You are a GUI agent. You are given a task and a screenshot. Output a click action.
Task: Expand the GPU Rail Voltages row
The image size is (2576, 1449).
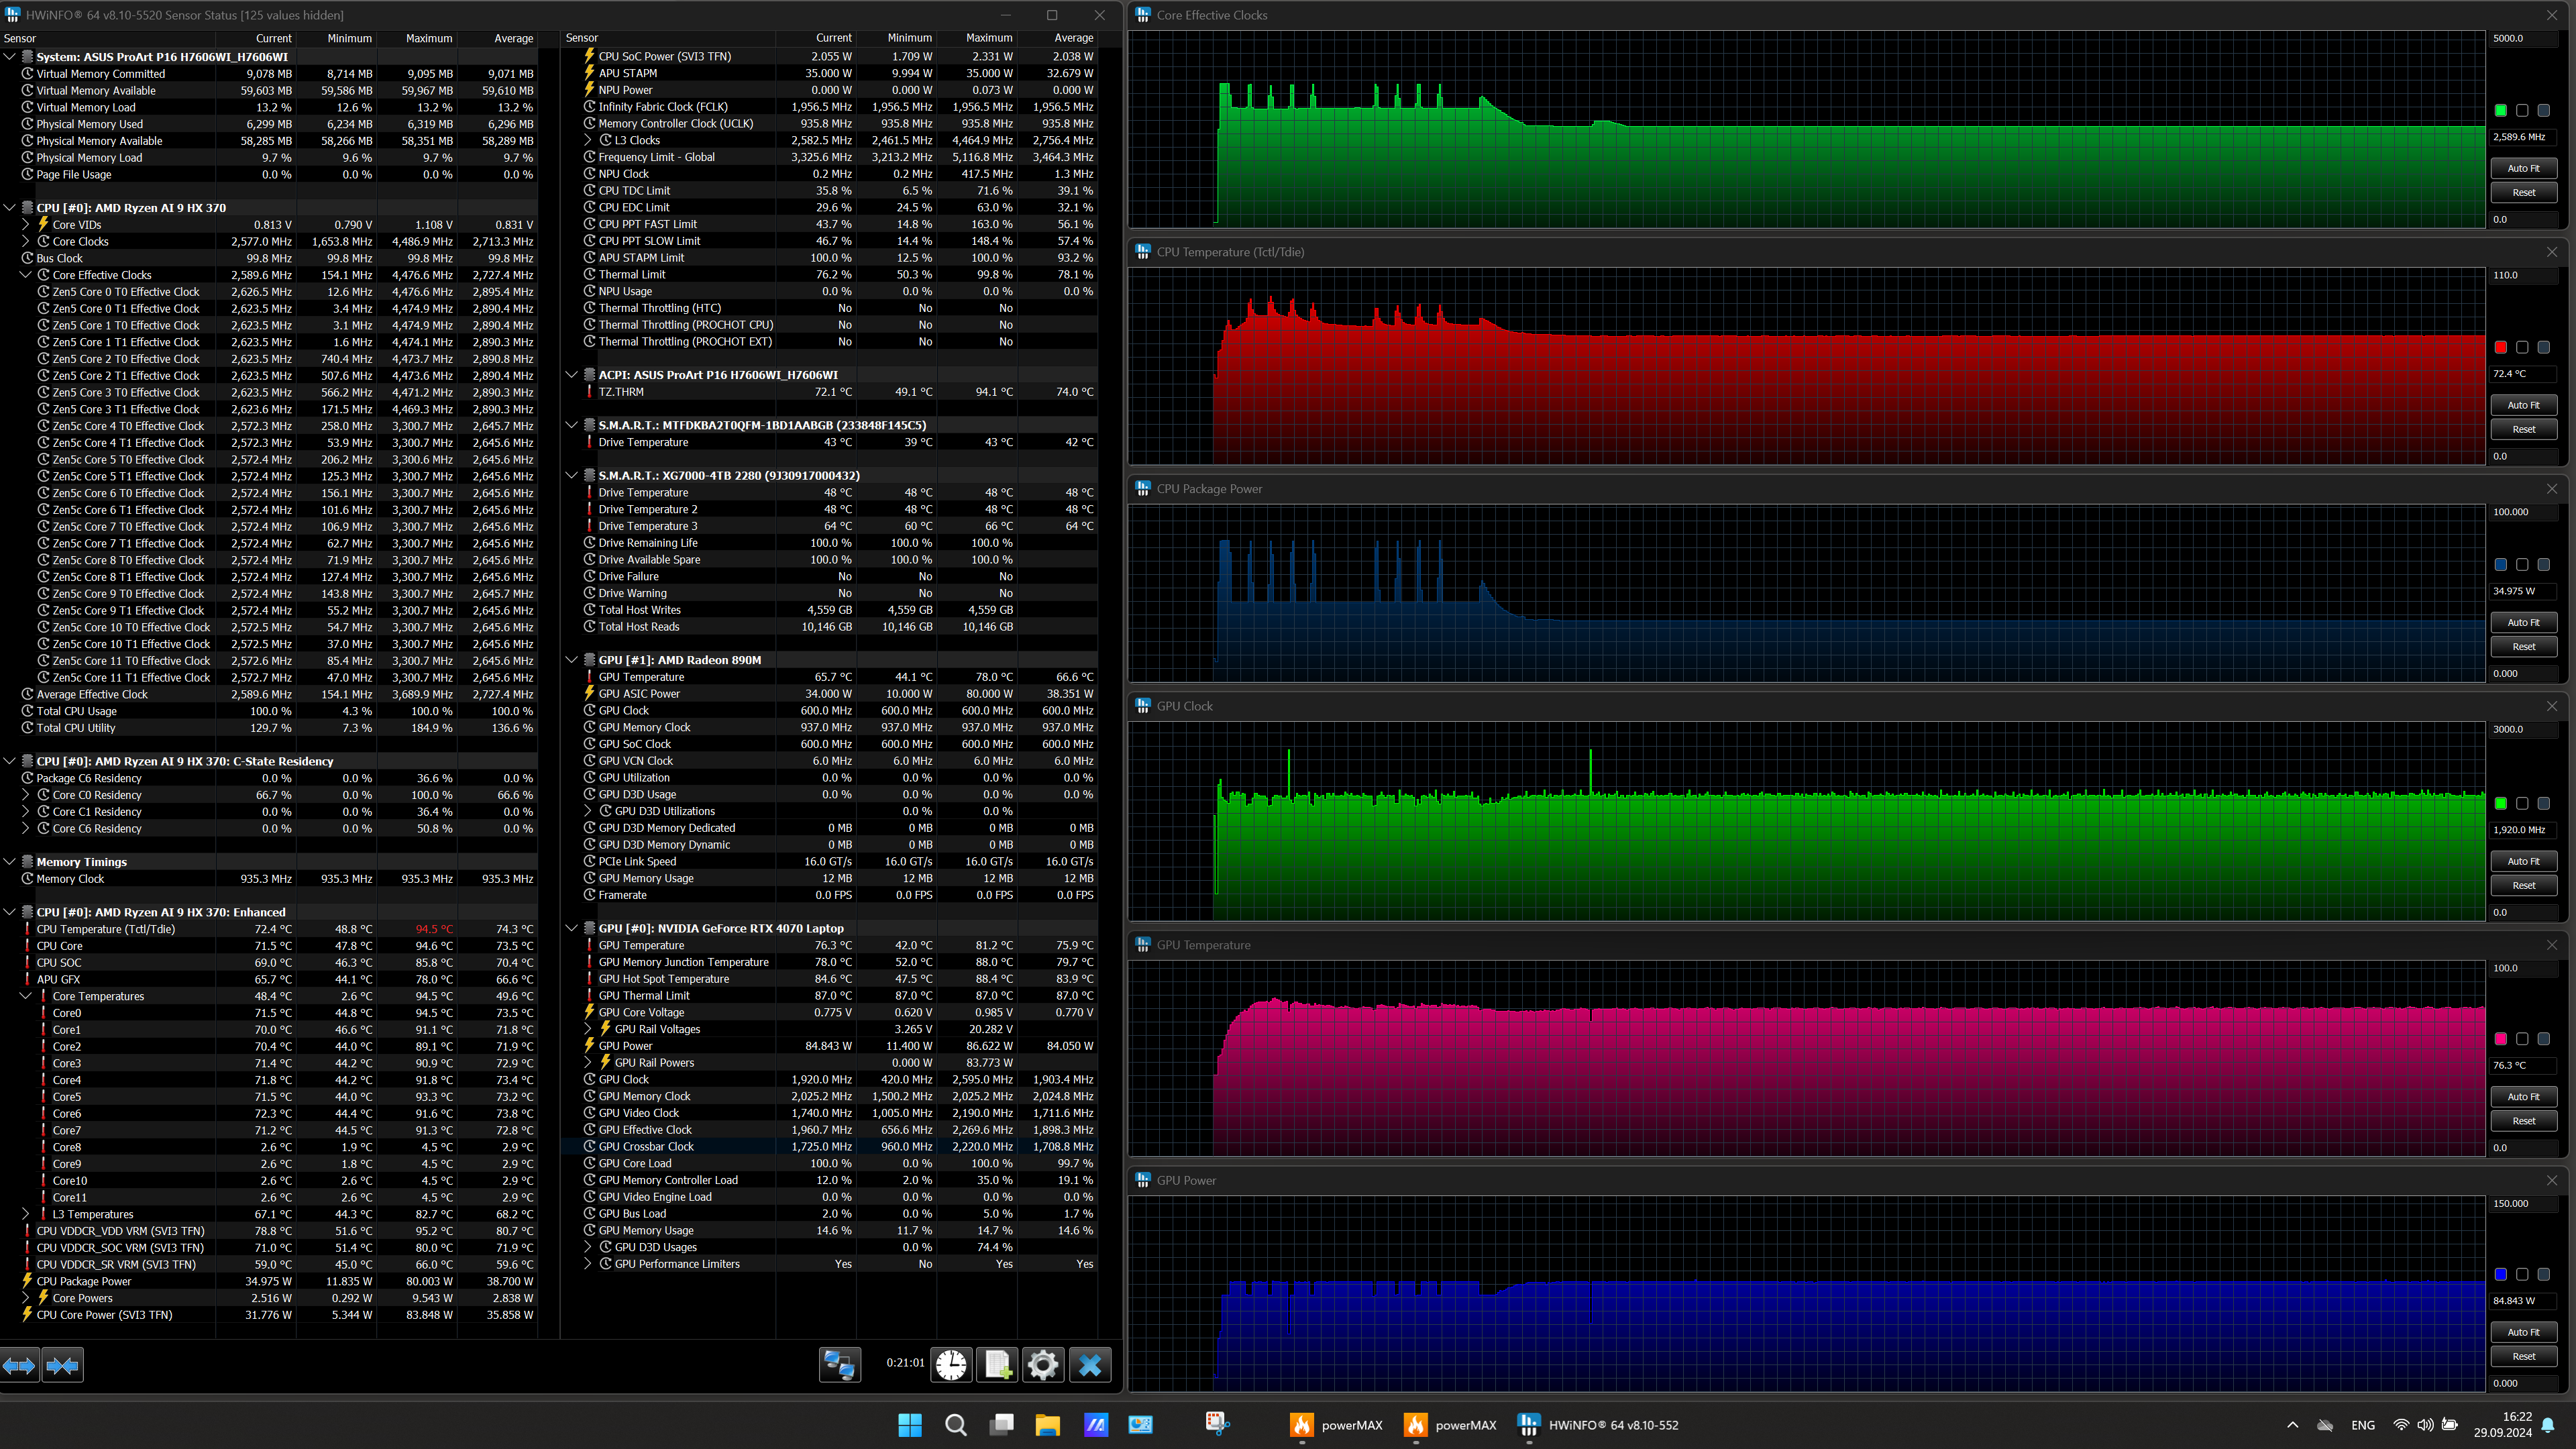pyautogui.click(x=588, y=1029)
